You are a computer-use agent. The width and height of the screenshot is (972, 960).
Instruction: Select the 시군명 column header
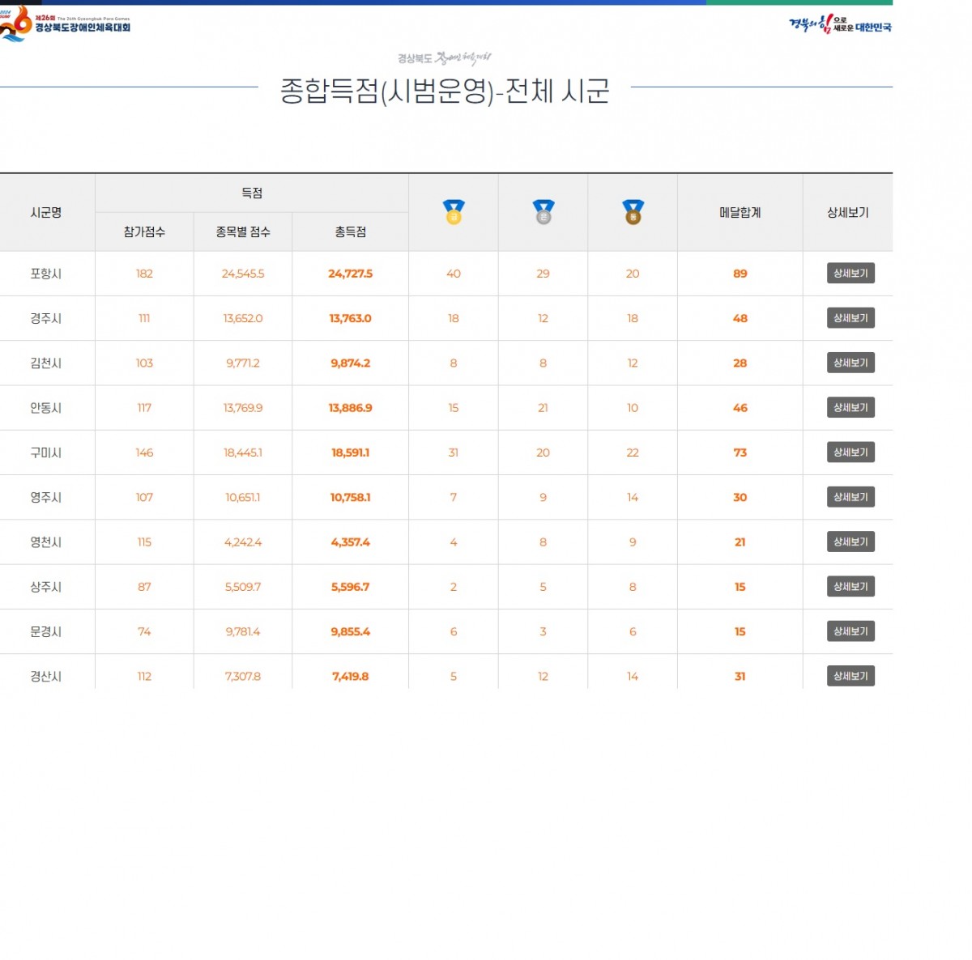[x=46, y=213]
